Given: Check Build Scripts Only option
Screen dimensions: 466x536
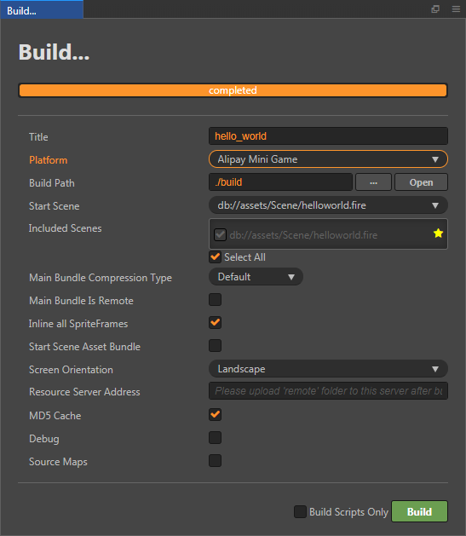Looking at the screenshot, I should [x=300, y=512].
